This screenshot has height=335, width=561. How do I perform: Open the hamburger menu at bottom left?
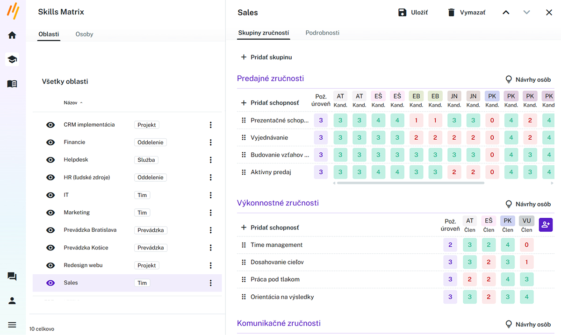pyautogui.click(x=12, y=325)
